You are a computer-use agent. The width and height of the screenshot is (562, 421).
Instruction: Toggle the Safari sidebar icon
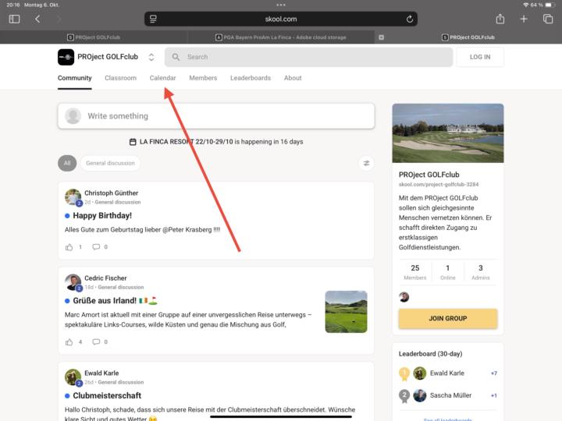(x=14, y=19)
